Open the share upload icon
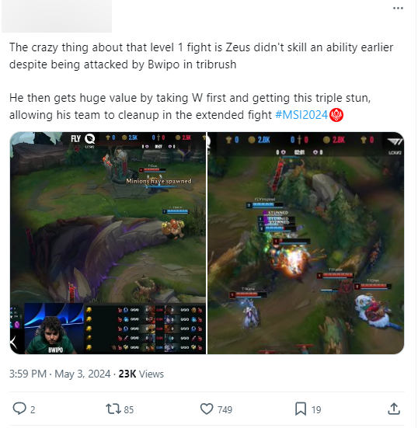 (x=394, y=409)
